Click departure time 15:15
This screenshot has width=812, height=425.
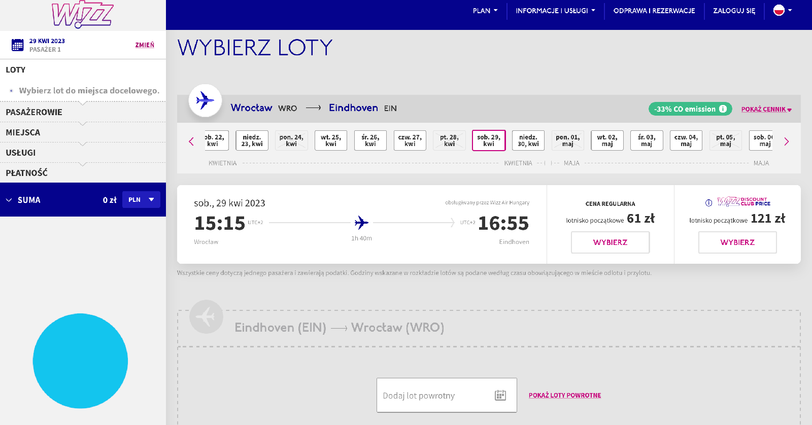click(220, 223)
